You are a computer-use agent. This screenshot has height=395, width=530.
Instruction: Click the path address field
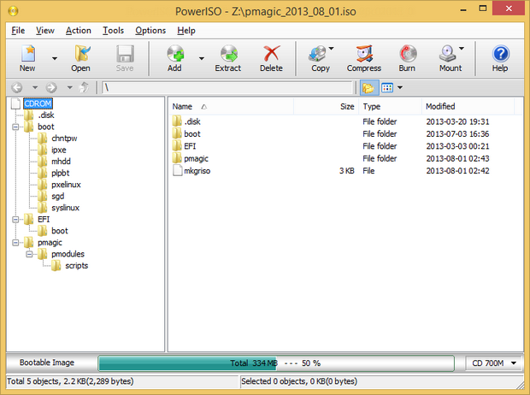point(227,87)
